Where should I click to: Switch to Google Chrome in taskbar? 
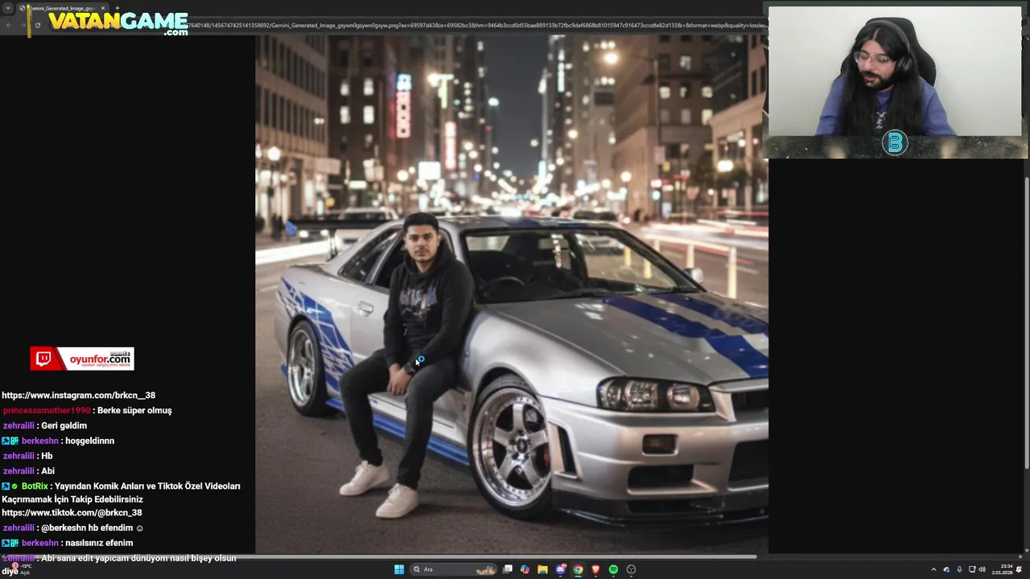(578, 569)
